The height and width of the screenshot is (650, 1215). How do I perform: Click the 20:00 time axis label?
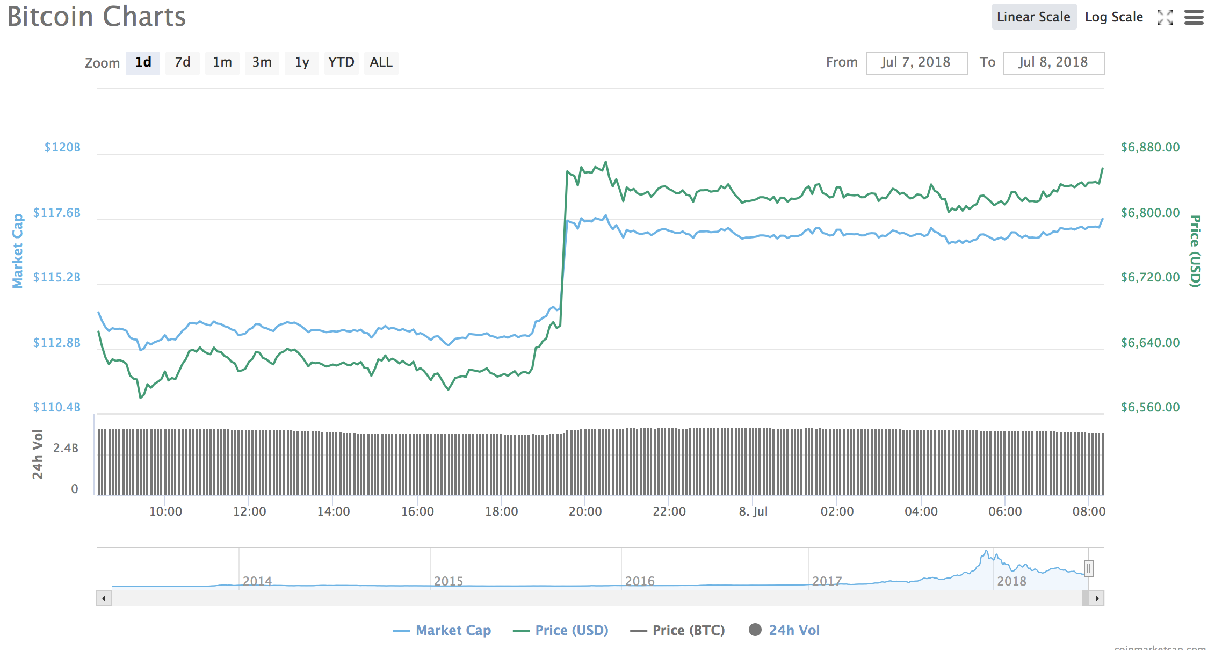585,511
